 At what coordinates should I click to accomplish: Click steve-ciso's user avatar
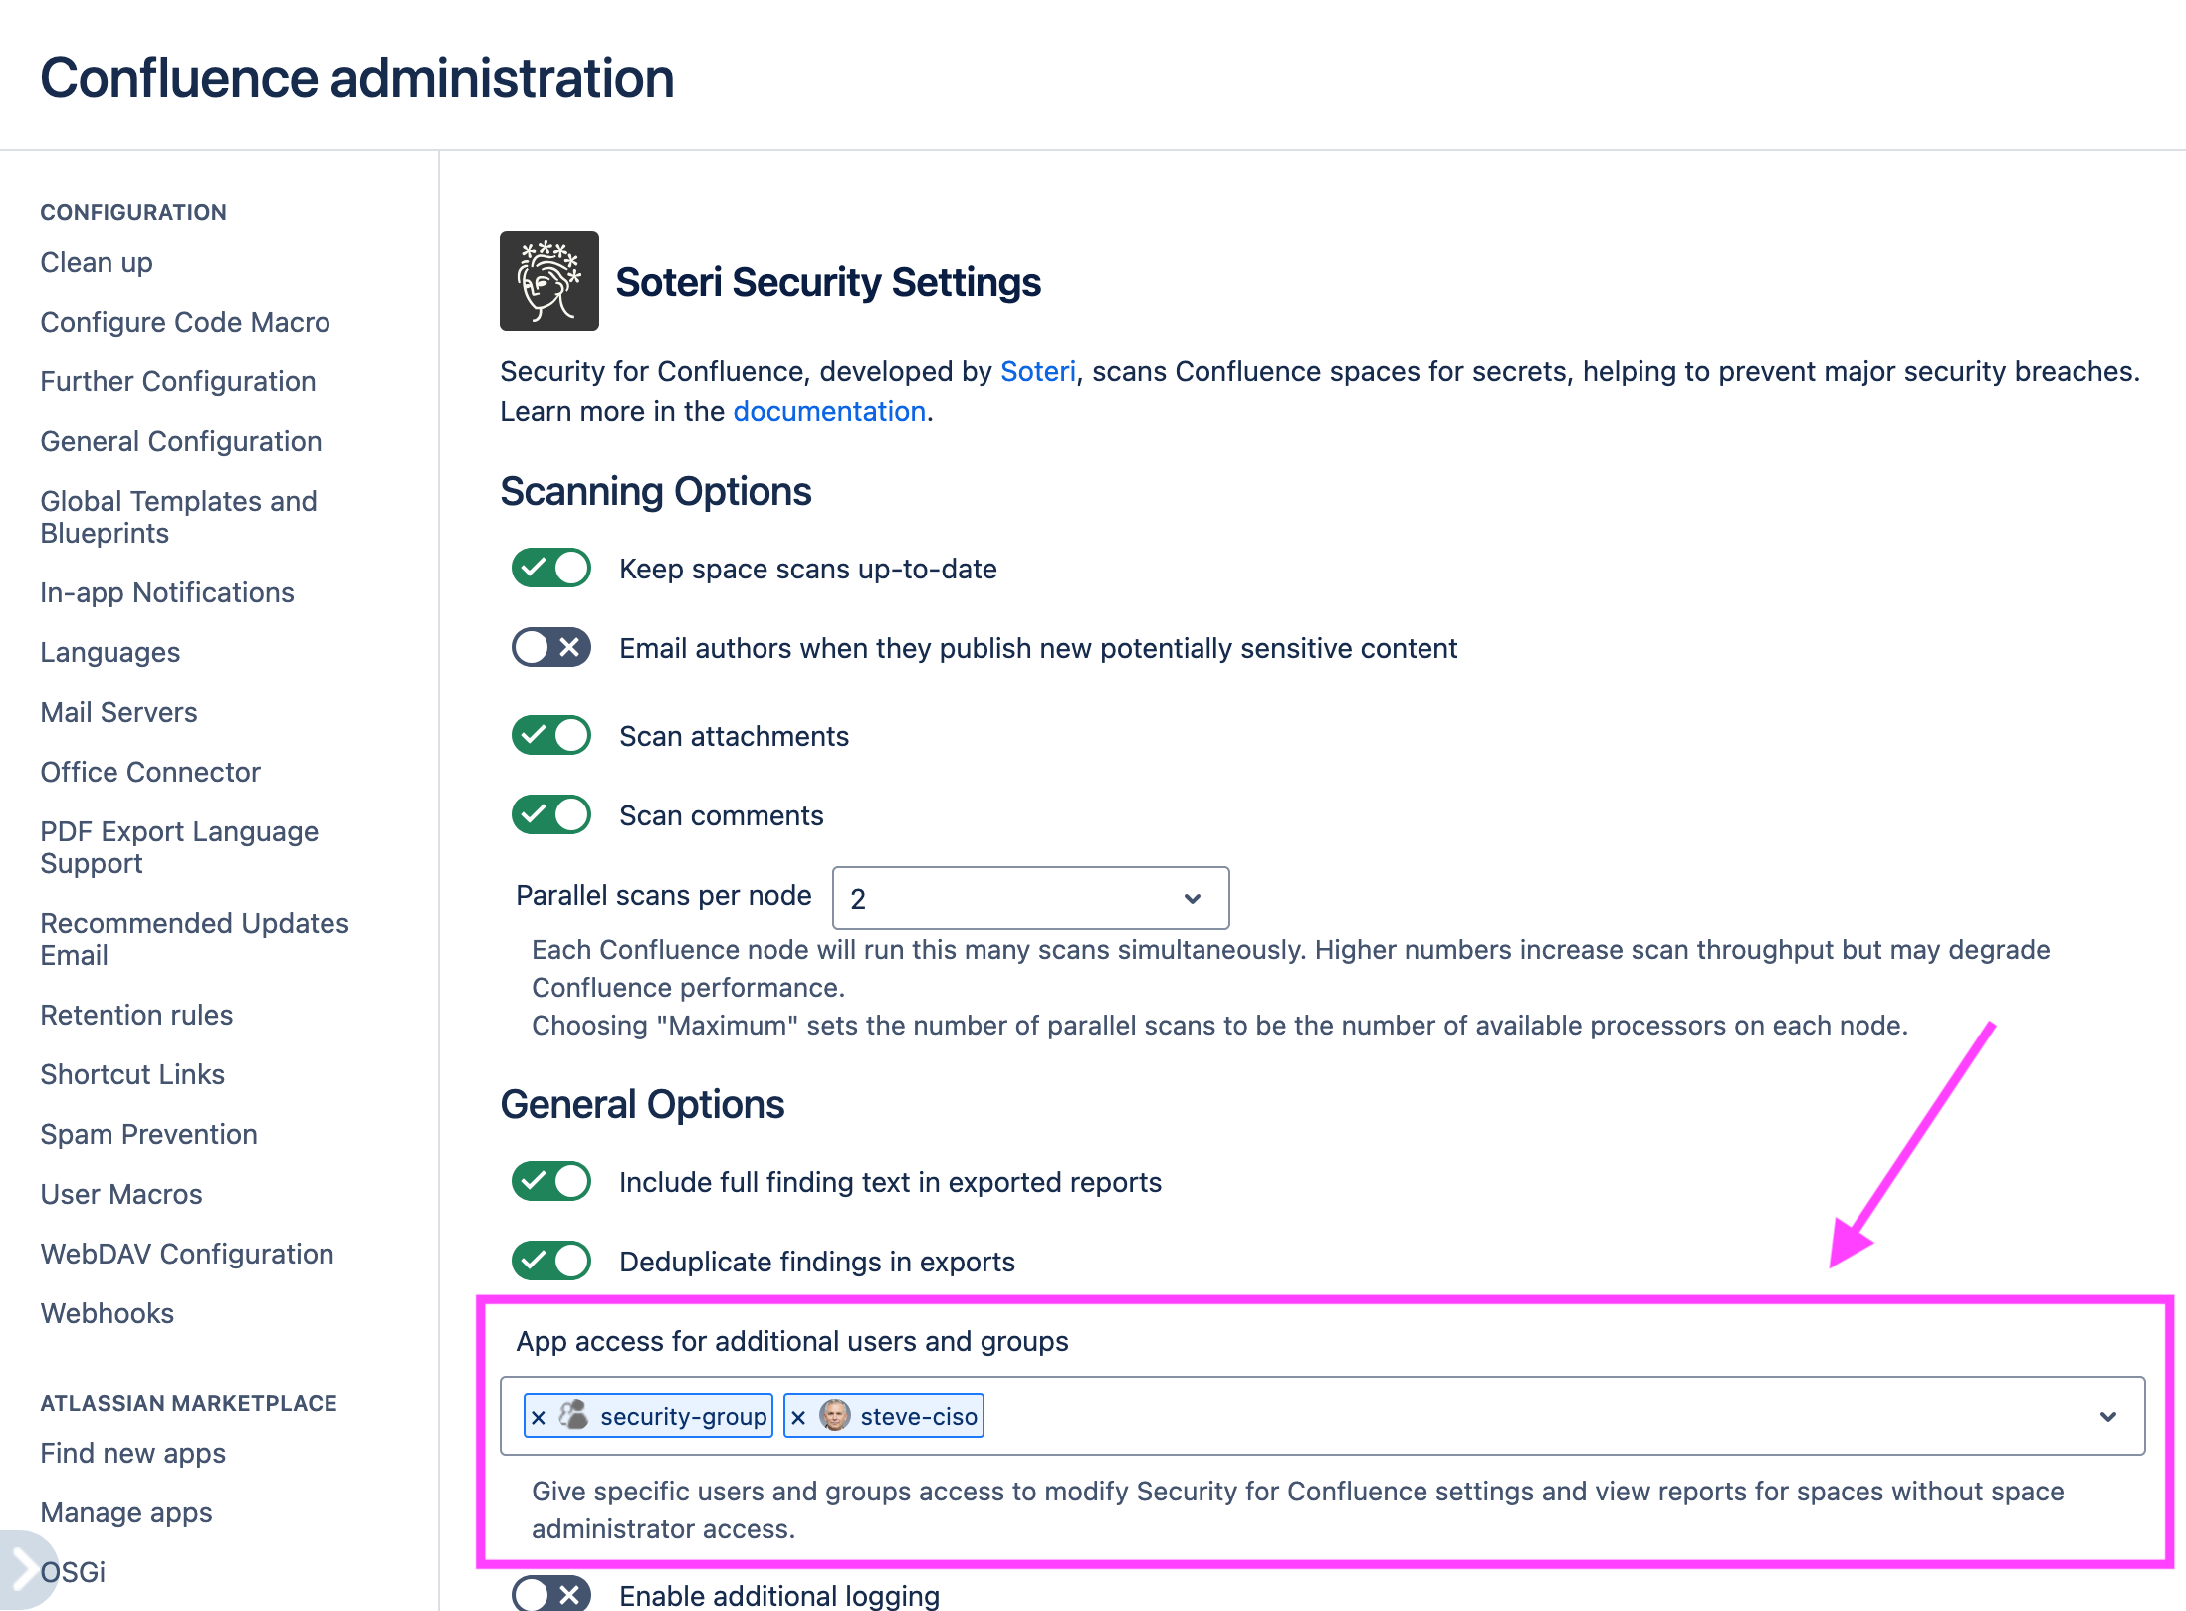[x=834, y=1415]
